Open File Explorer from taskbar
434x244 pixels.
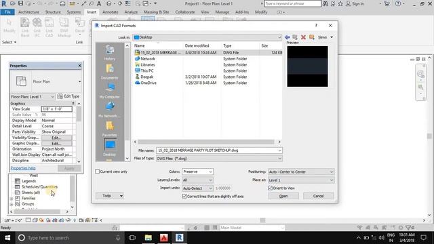[149, 238]
